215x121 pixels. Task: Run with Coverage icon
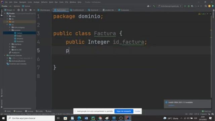[192, 6]
